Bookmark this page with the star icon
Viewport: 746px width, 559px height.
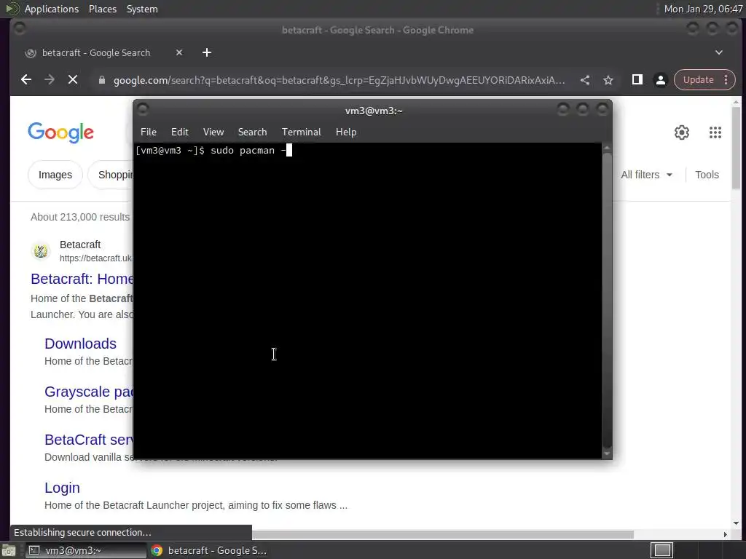pos(608,80)
